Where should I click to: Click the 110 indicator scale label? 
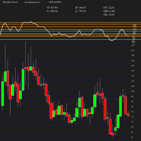coord(135,30)
